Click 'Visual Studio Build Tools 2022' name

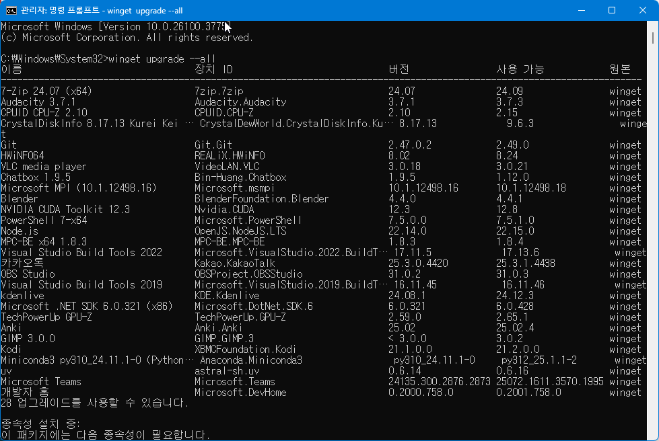(81, 253)
